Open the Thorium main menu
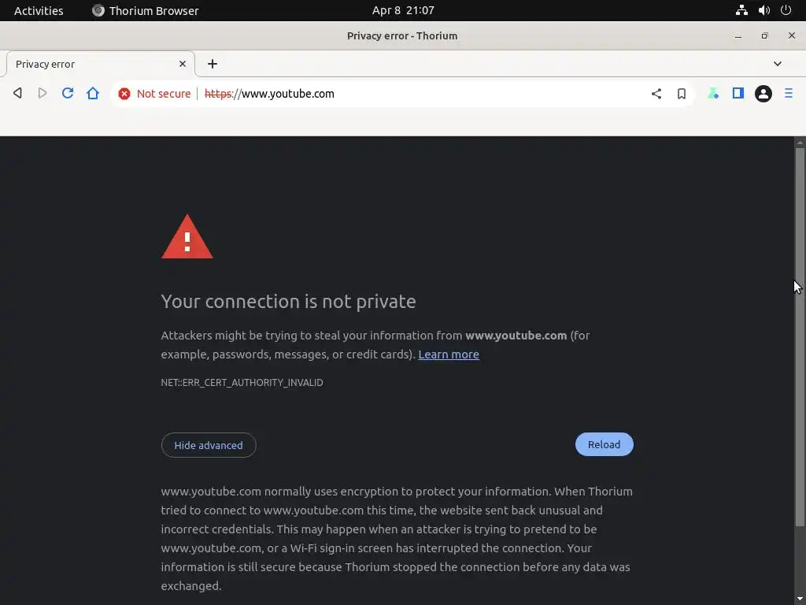Viewport: 806px width, 605px height. (789, 94)
